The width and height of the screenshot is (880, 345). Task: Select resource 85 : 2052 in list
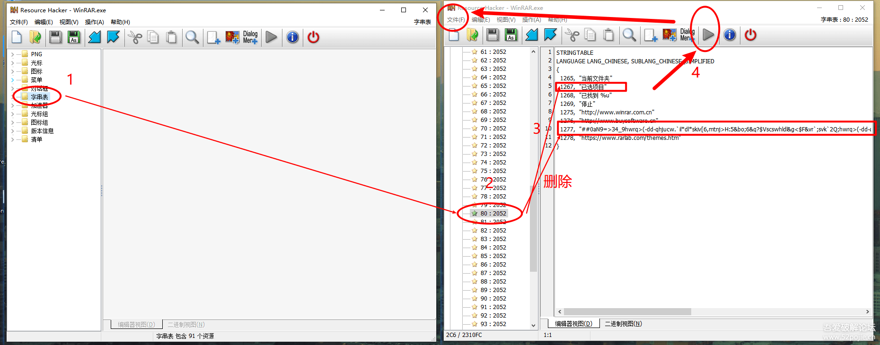pyautogui.click(x=493, y=256)
